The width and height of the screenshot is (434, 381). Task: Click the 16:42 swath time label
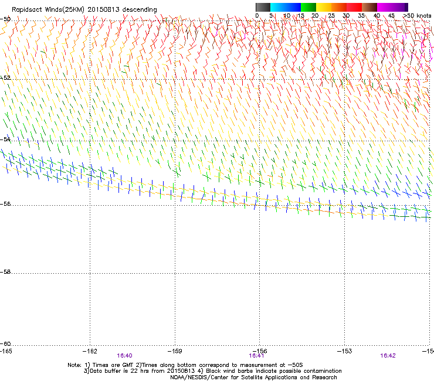click(x=388, y=356)
